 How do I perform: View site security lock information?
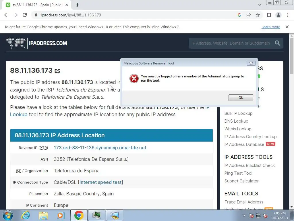pyautogui.click(x=36, y=15)
